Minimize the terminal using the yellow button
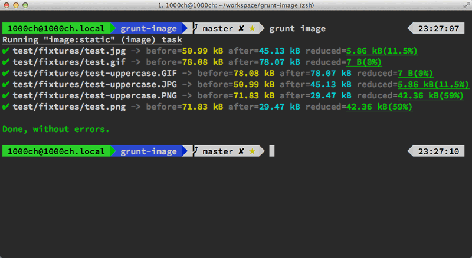 pyautogui.click(x=19, y=6)
